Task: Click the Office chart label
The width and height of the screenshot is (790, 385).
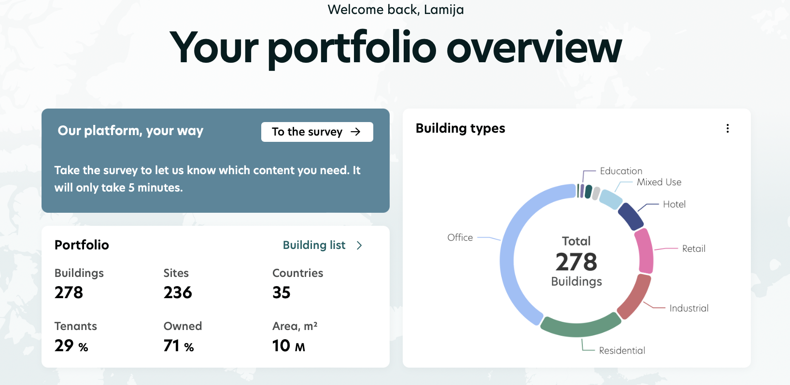Action: click(x=460, y=237)
